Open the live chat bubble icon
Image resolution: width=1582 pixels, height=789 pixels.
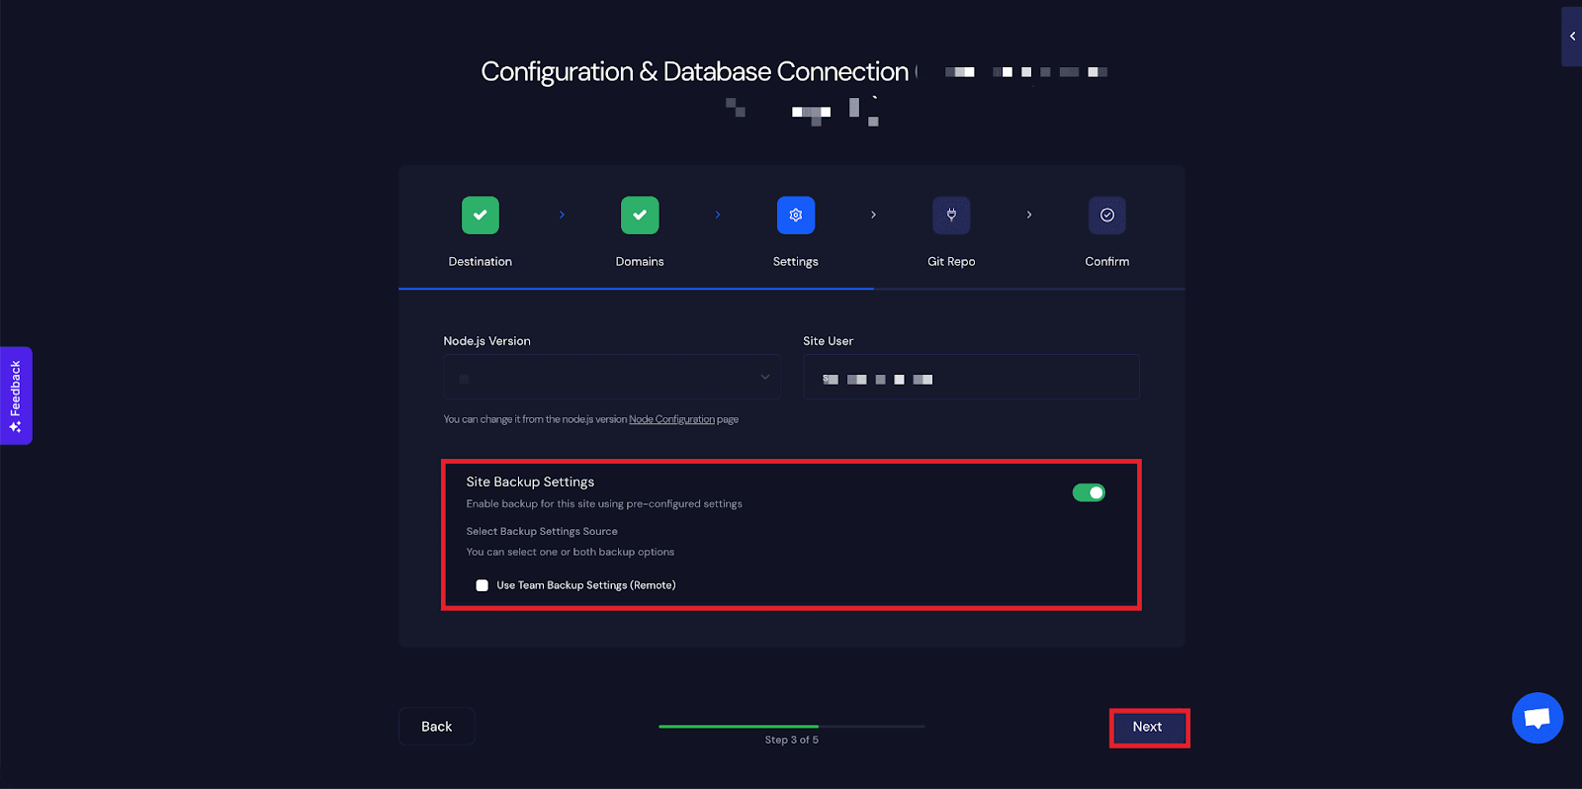(1537, 718)
